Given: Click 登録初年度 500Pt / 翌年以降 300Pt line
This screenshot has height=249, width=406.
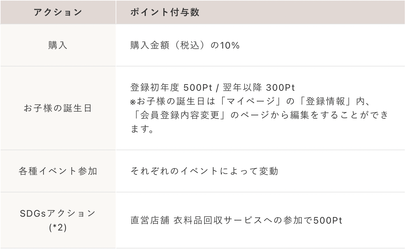Looking at the screenshot, I should tap(213, 87).
